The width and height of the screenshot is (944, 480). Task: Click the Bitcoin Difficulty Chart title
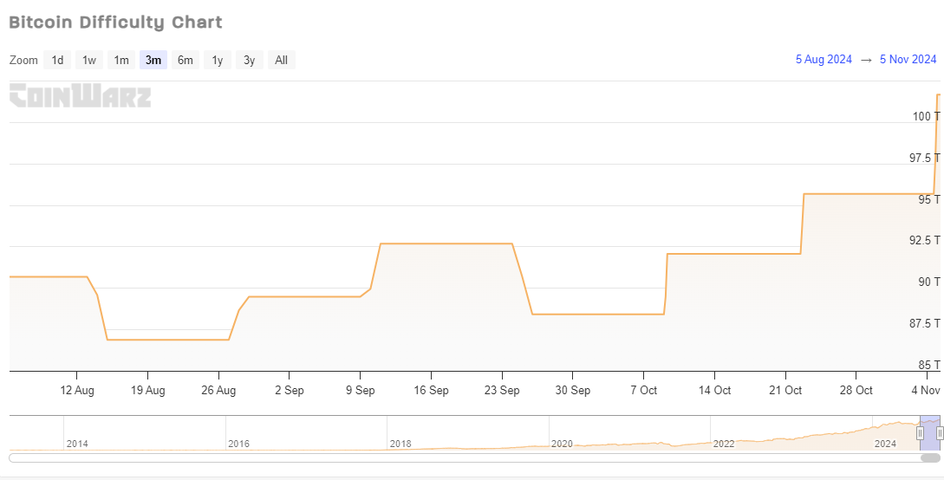click(115, 23)
